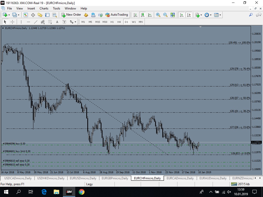Expand the Periods dropdown arrow
The width and height of the screenshot is (263, 197).
coord(211,15)
